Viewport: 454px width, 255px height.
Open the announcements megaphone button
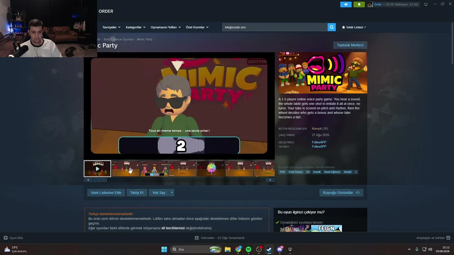click(x=346, y=4)
